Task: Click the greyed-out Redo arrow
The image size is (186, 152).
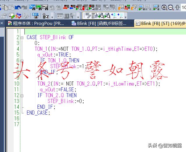Action: tap(24, 8)
